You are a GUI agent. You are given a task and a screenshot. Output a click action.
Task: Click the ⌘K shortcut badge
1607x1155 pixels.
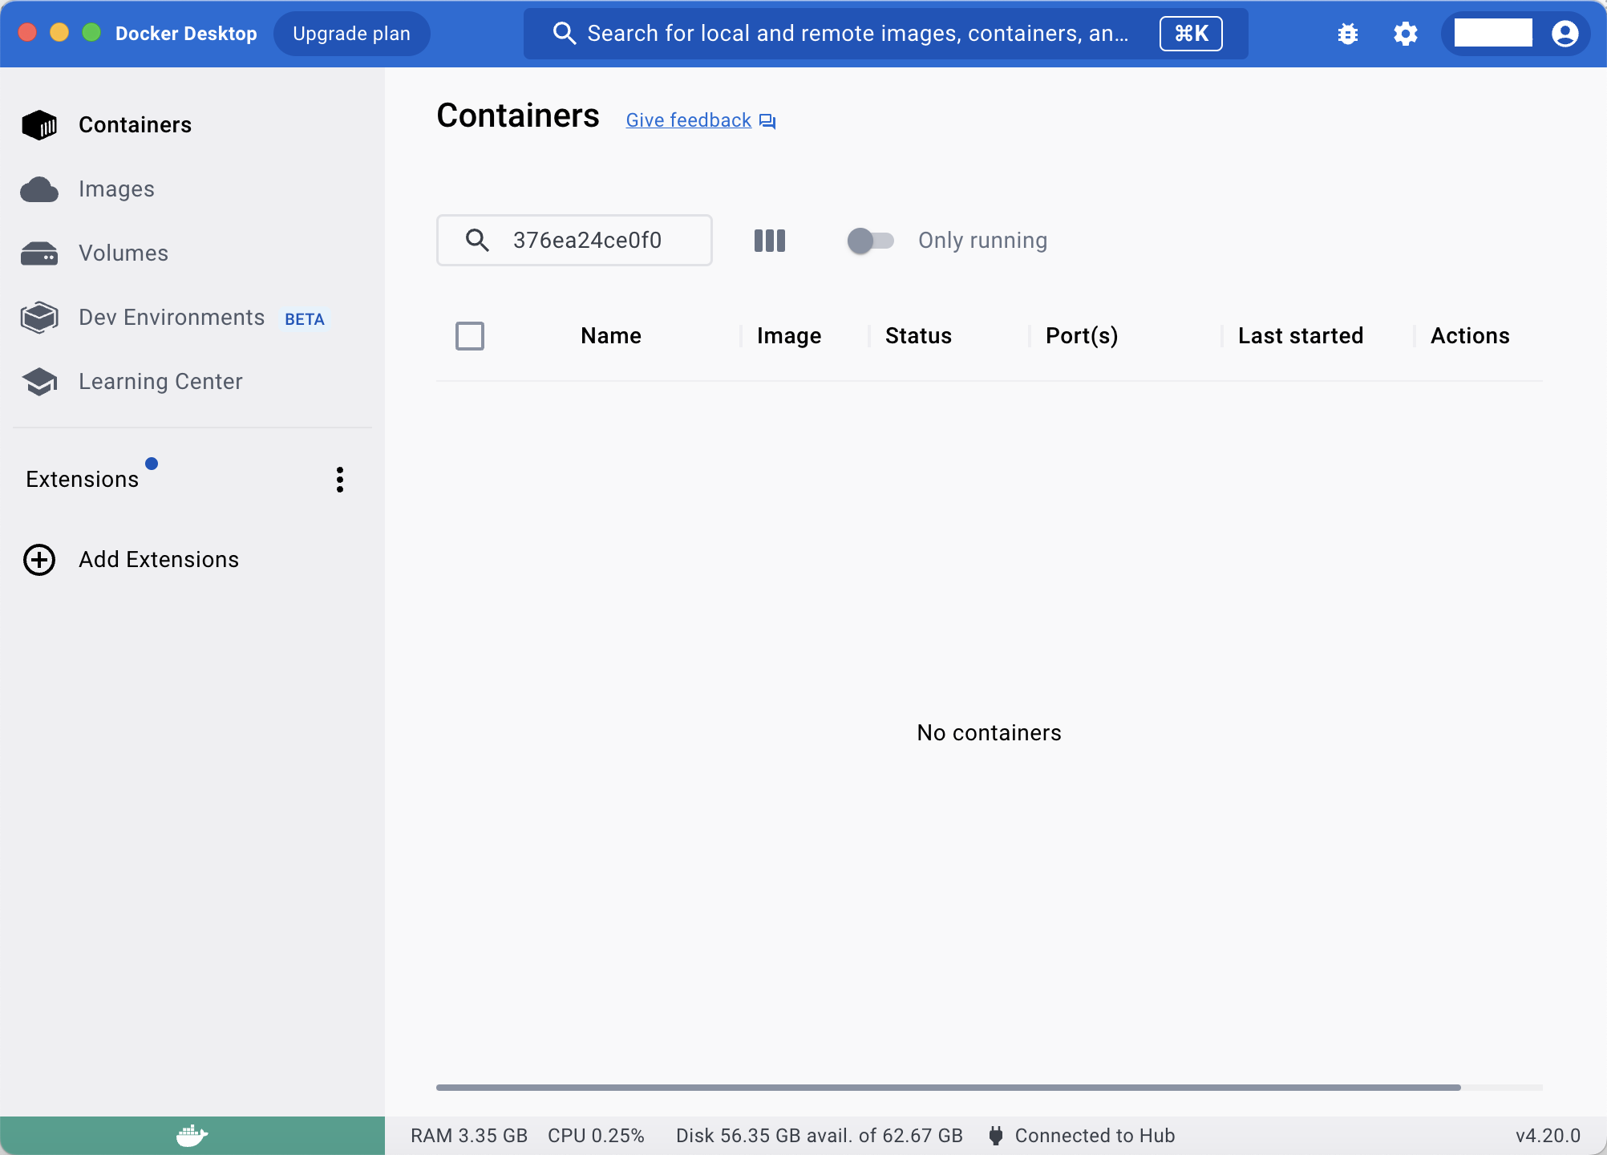(1191, 34)
